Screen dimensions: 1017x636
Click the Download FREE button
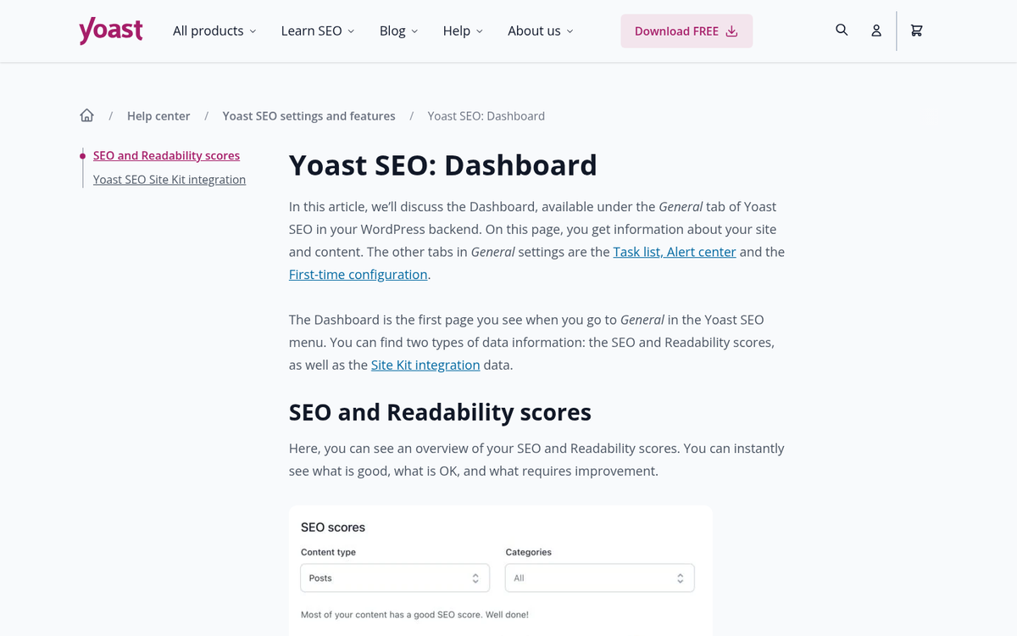(686, 31)
